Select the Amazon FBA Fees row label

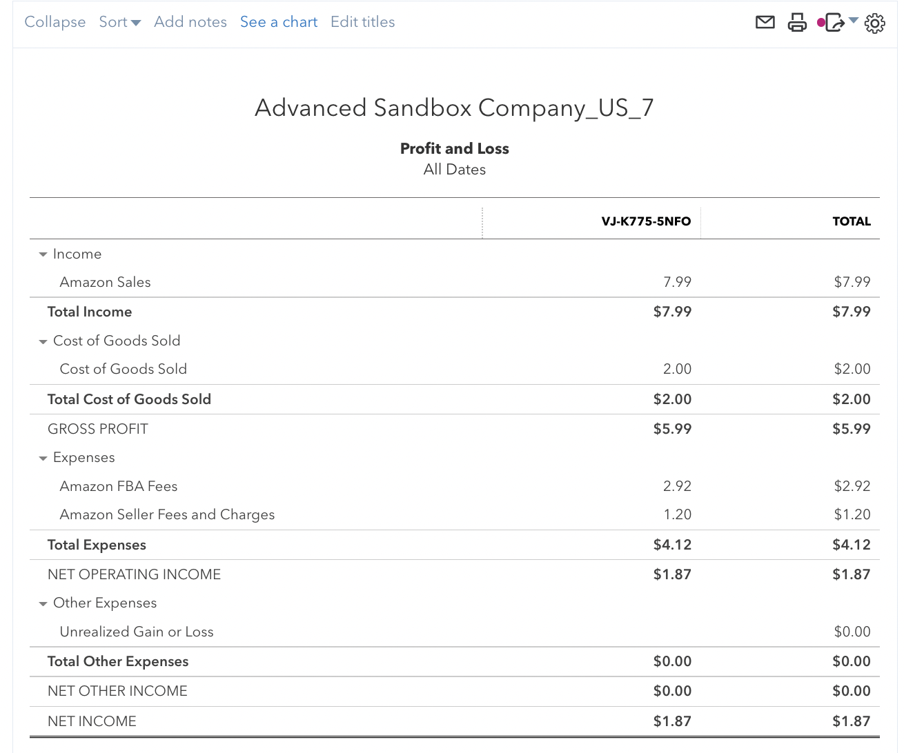click(119, 486)
